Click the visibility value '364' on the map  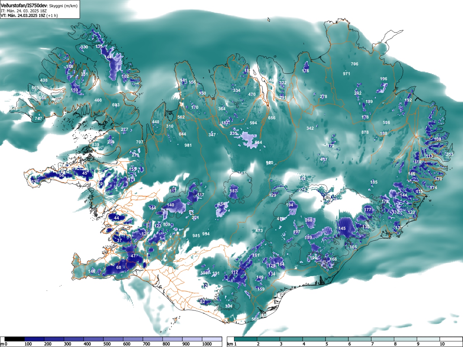click(x=222, y=109)
